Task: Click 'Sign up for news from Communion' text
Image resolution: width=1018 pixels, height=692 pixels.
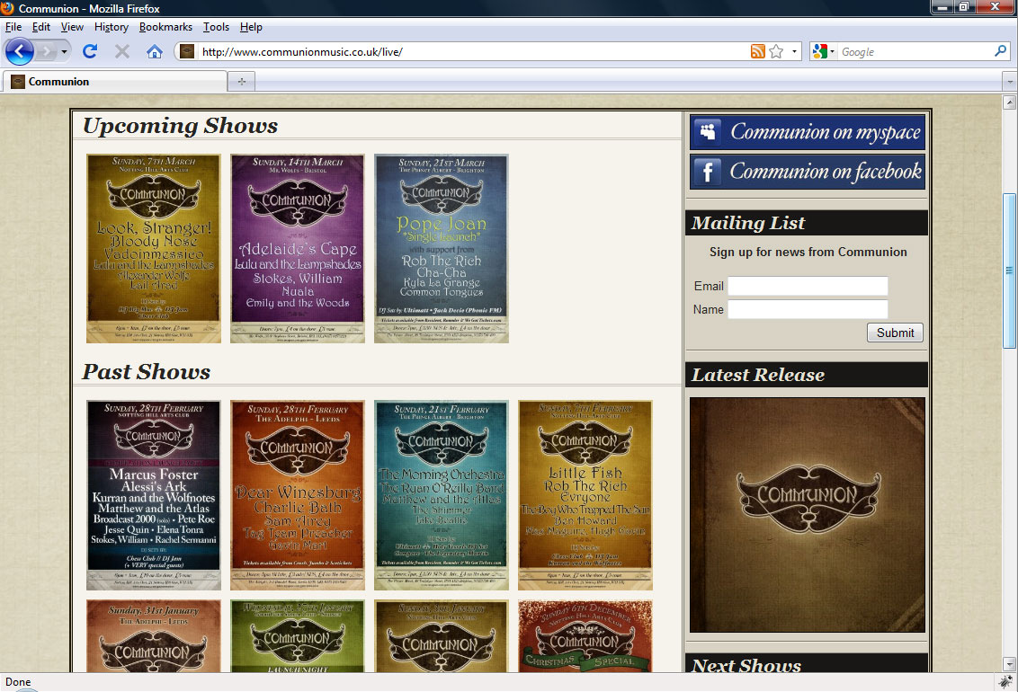Action: point(808,252)
